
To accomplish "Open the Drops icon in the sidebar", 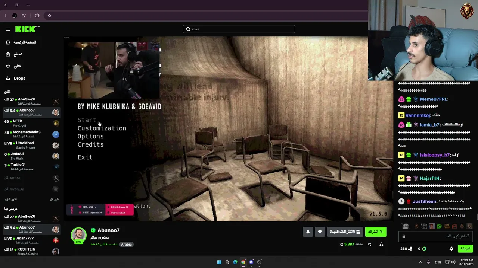I will (8, 78).
